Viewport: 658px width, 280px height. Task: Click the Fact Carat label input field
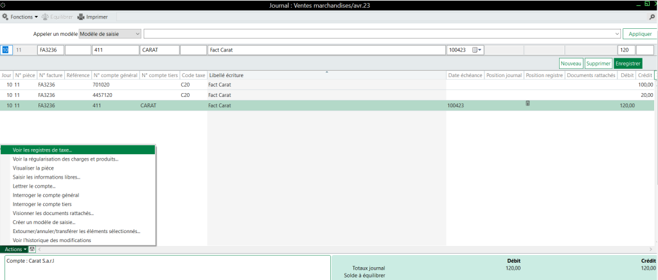(326, 49)
